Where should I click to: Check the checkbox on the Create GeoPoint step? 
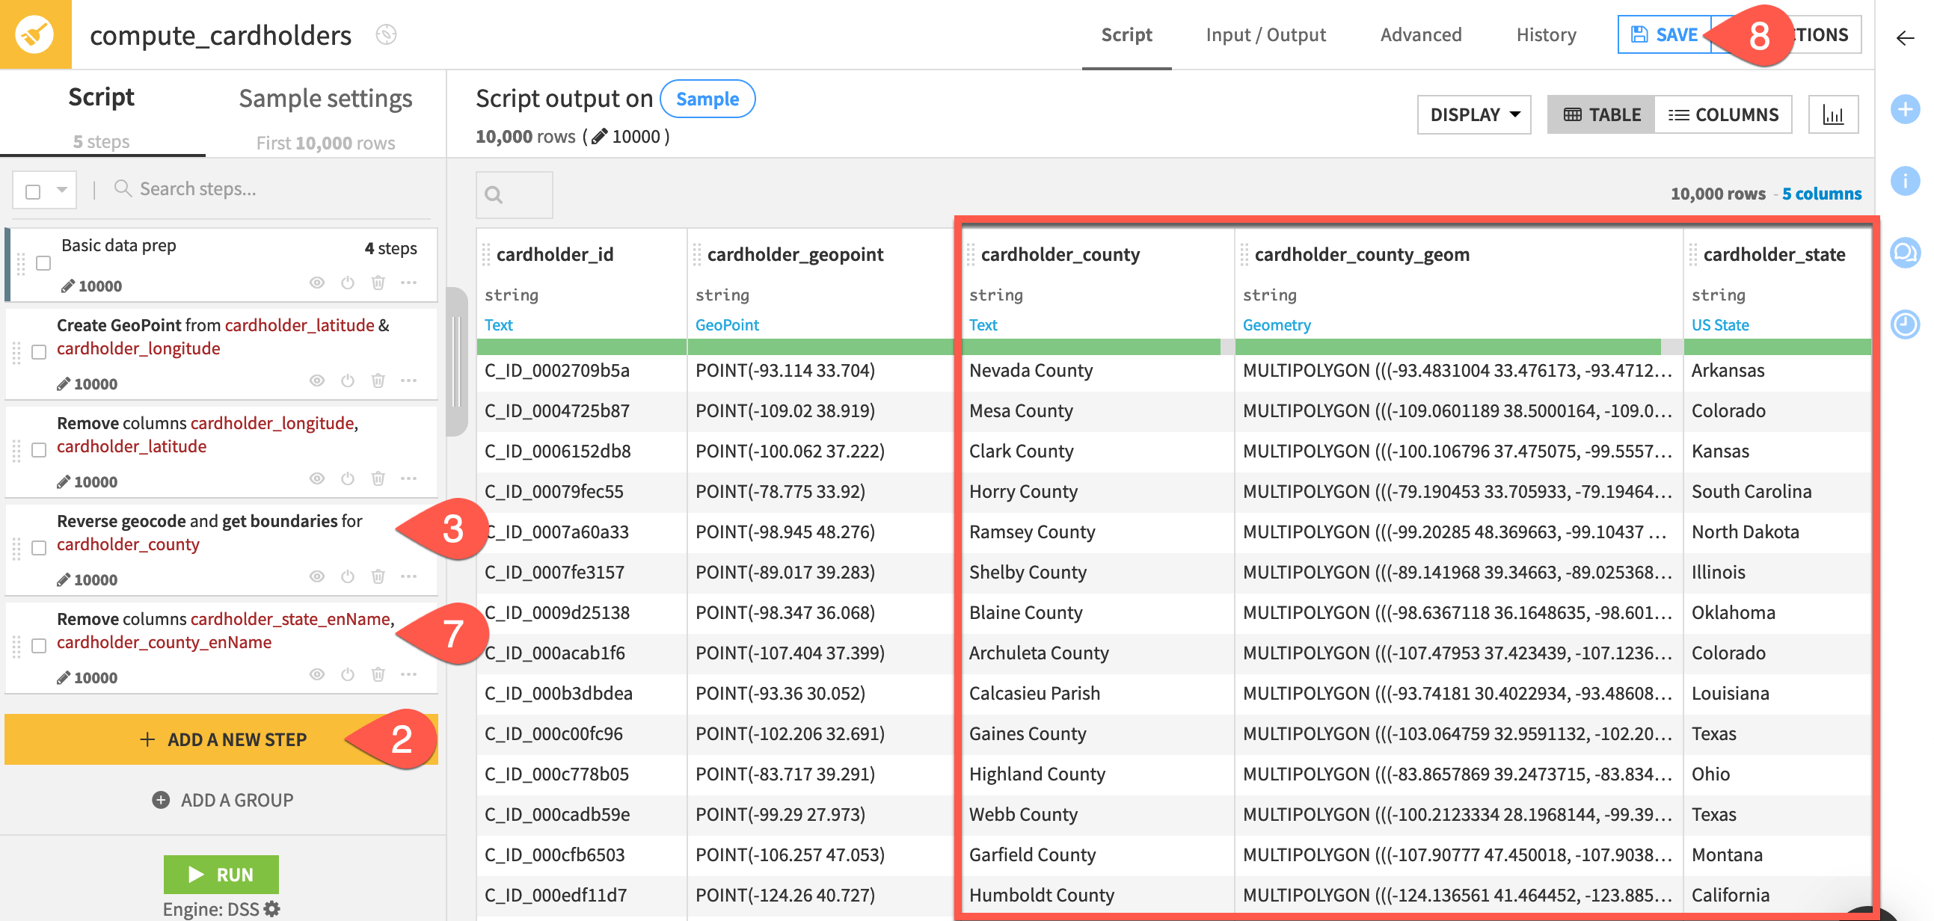(x=38, y=351)
